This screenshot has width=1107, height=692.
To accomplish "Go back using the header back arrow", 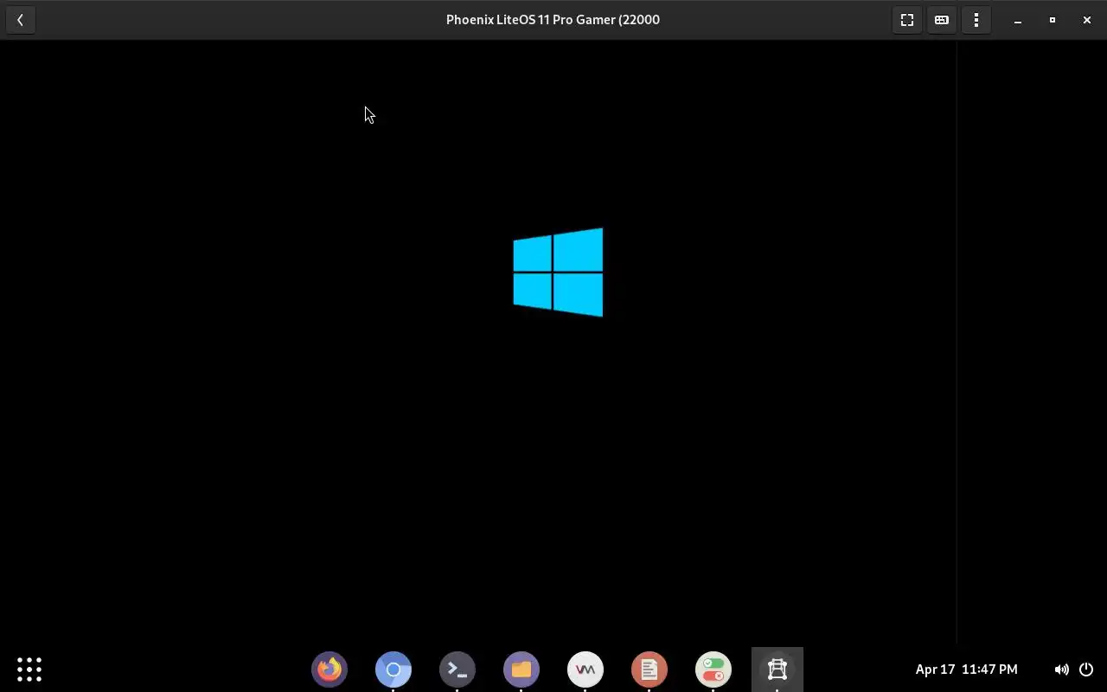I will 20,20.
